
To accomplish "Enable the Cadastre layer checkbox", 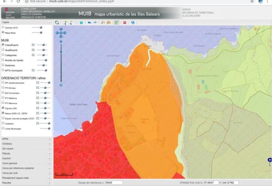I will pyautogui.click(x=3, y=123).
